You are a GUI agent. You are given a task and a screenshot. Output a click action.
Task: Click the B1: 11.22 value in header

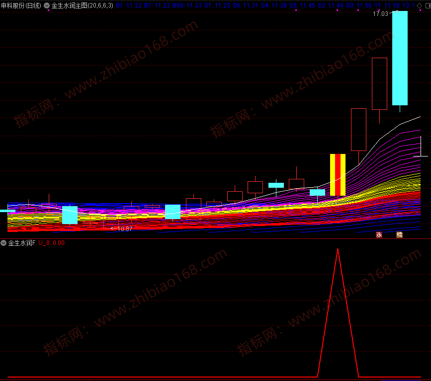click(x=129, y=5)
